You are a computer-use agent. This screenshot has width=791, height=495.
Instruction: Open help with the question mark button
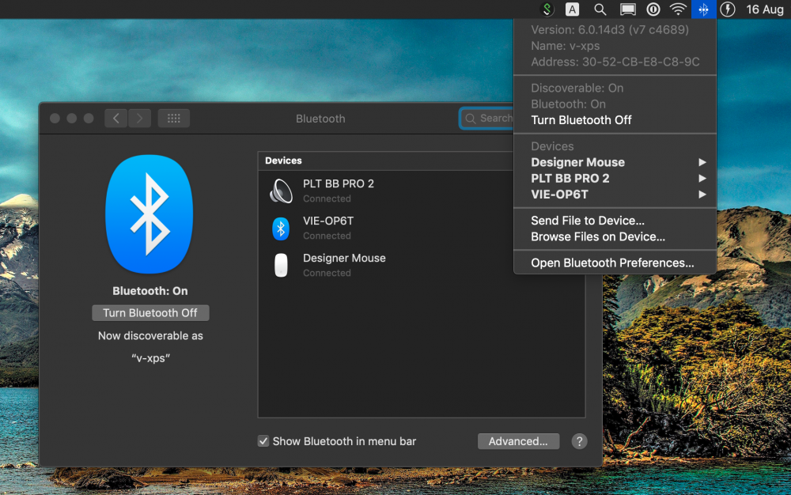[579, 441]
